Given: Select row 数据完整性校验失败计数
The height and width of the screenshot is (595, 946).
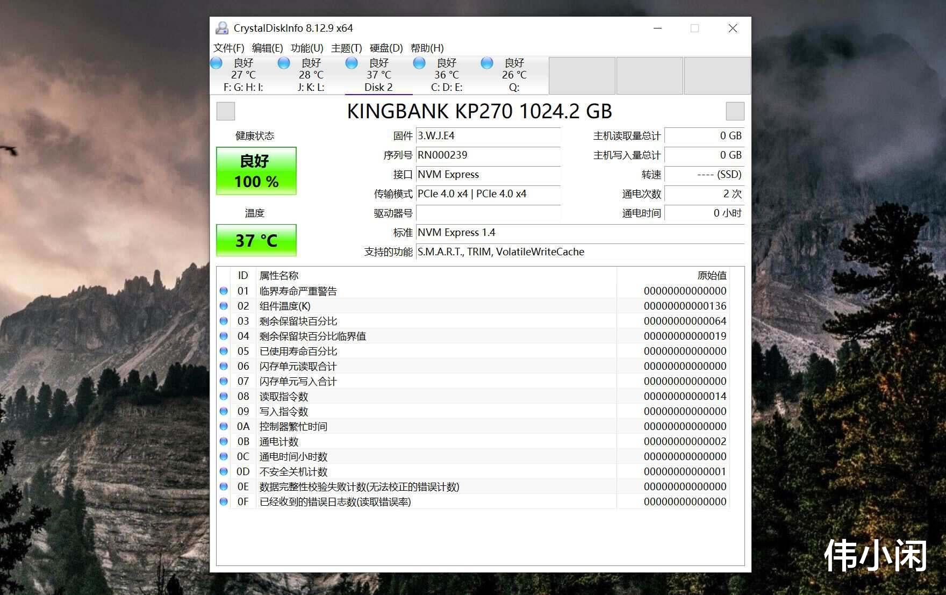Looking at the screenshot, I should click(473, 486).
